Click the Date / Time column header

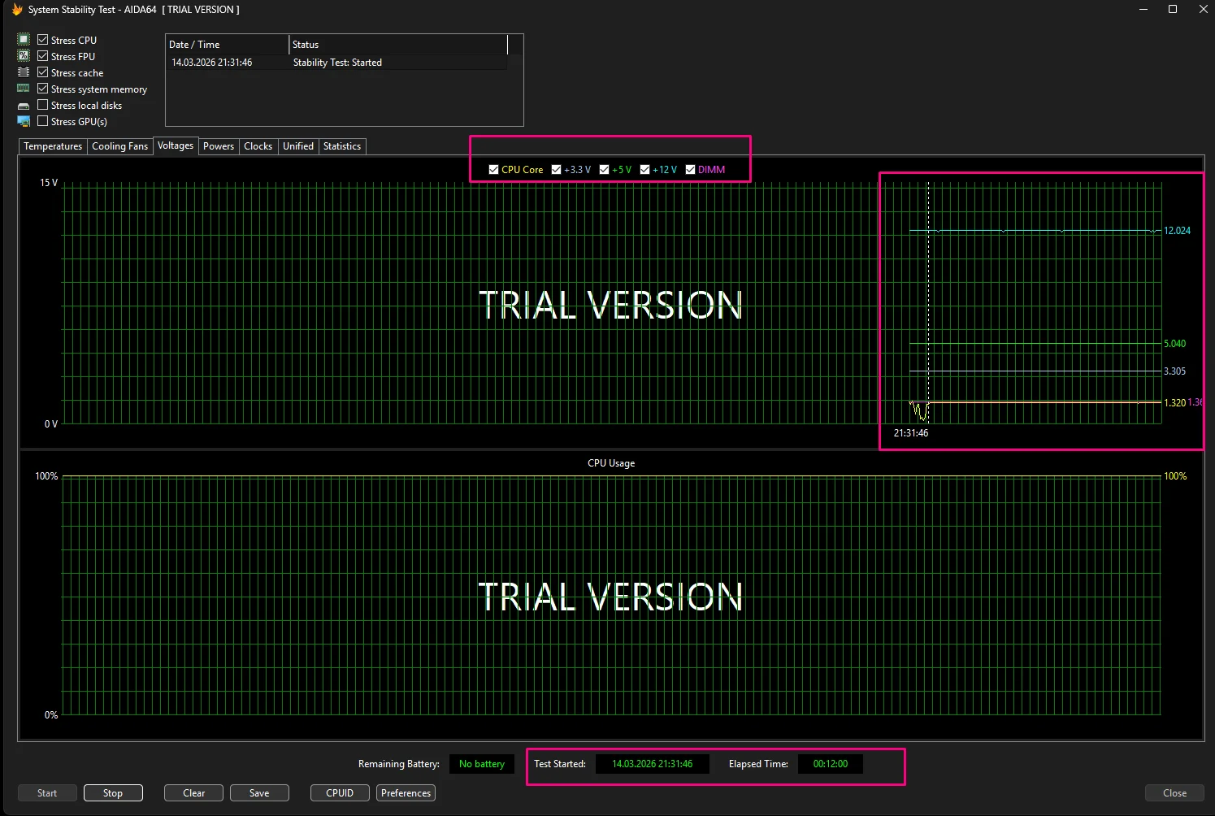pyautogui.click(x=228, y=45)
